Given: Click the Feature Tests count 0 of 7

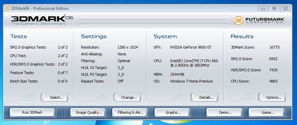Looking at the screenshot, I should (63, 73).
